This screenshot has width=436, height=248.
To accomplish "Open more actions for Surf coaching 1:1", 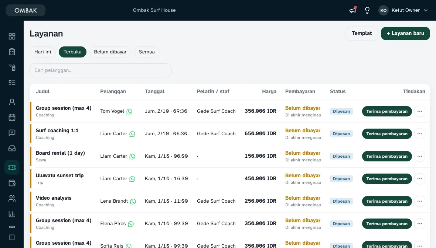I will tap(420, 134).
